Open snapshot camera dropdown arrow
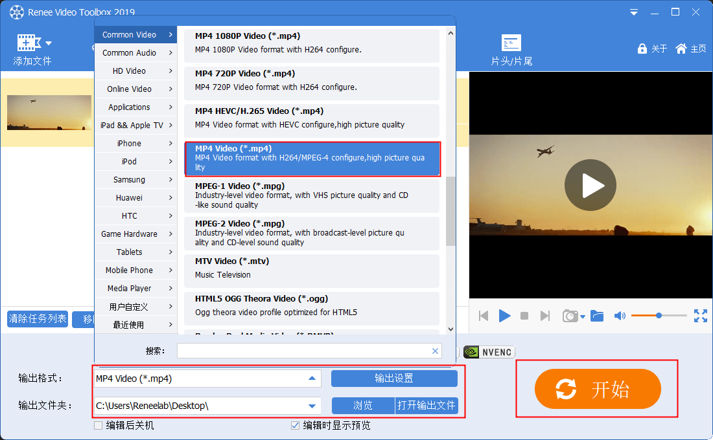Screen dimensions: 713x440 click(583, 317)
